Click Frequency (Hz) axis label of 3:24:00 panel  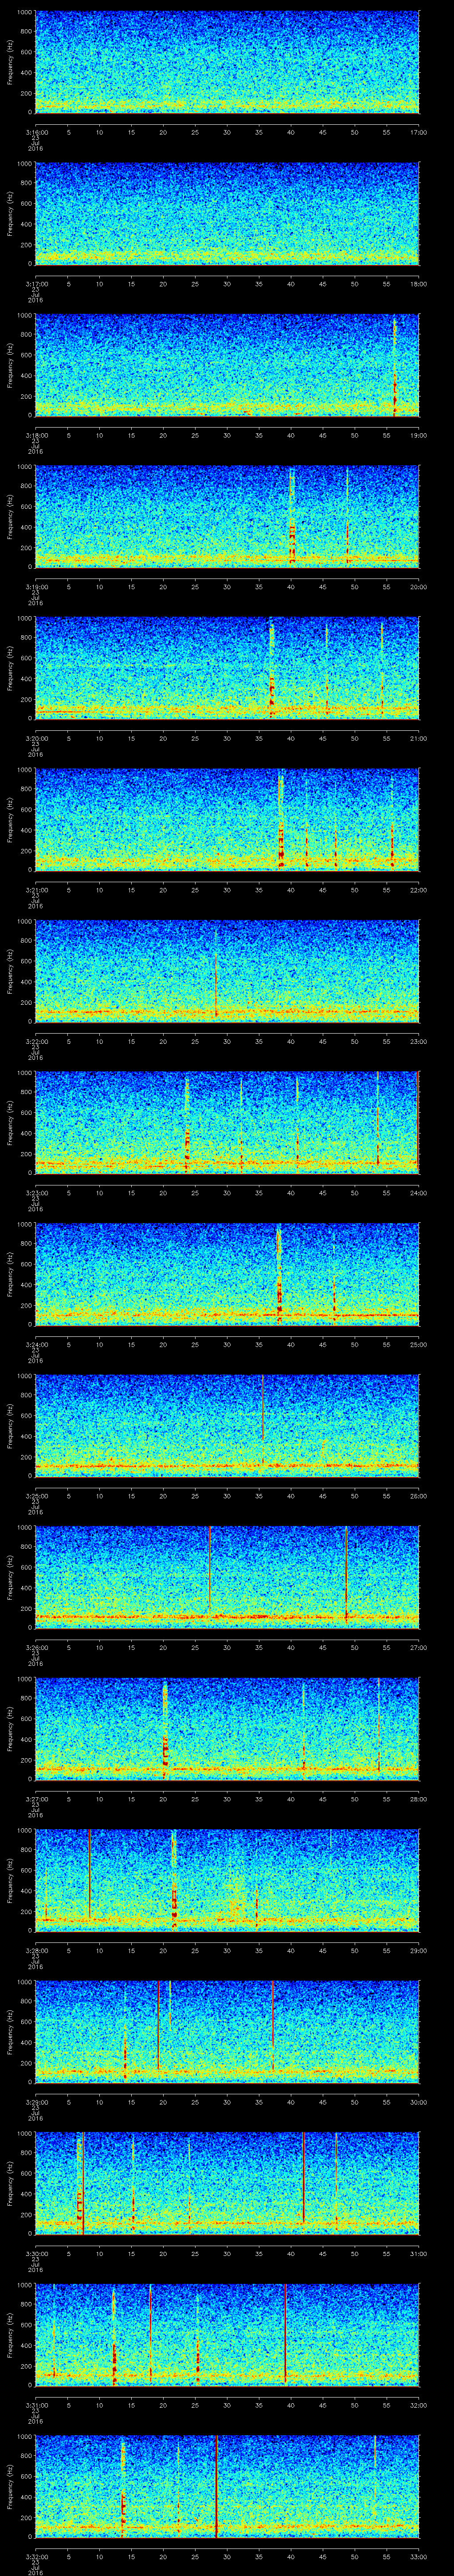coord(10,1274)
